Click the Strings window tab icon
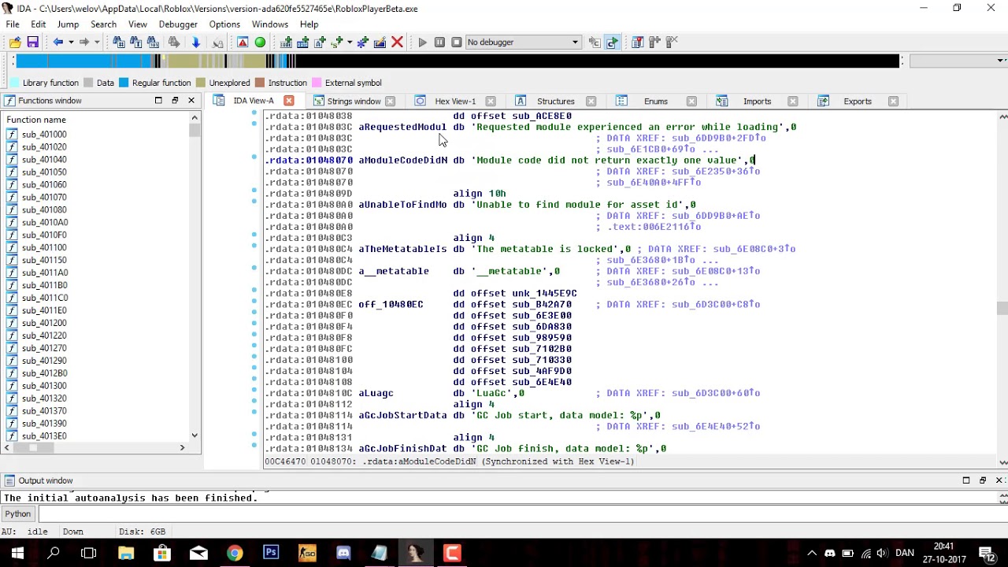Screen dimensions: 1008x567 click(318, 101)
